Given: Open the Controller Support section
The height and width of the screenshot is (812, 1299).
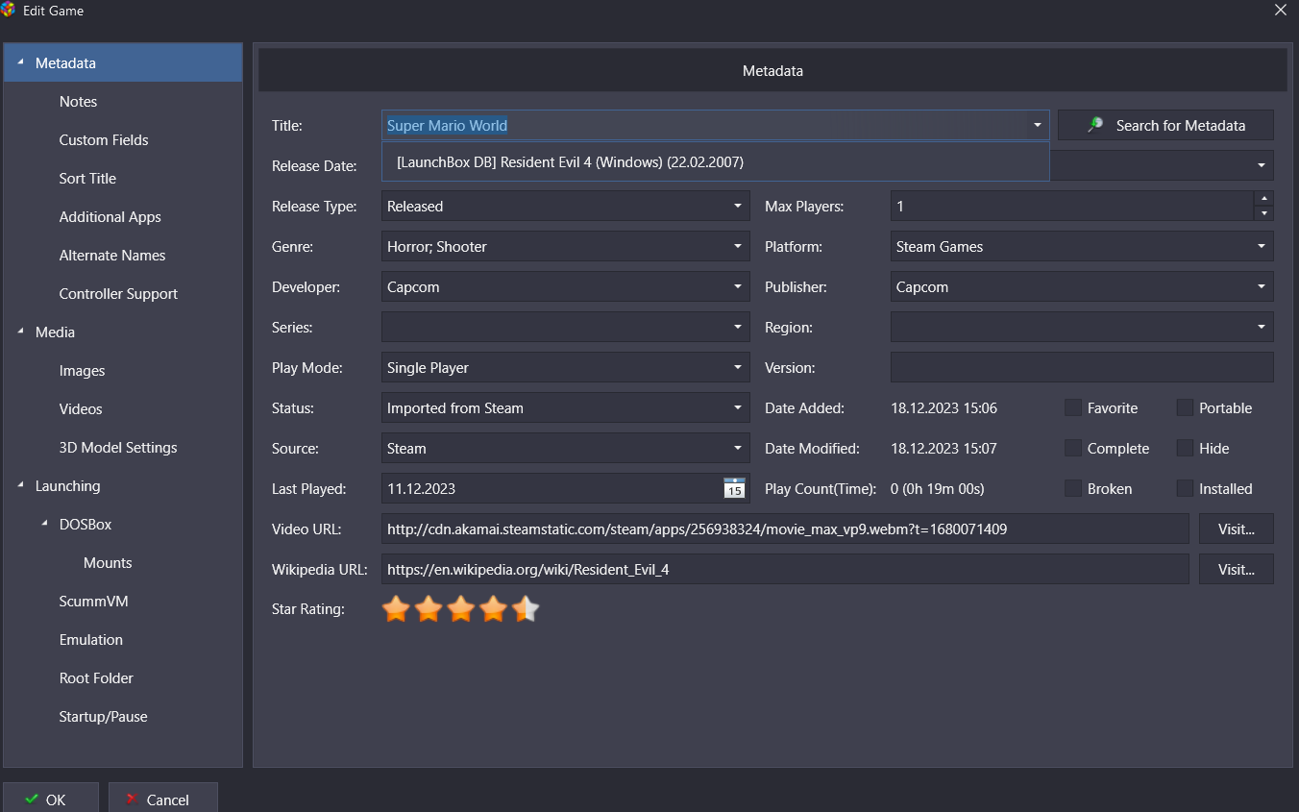Looking at the screenshot, I should coord(118,293).
